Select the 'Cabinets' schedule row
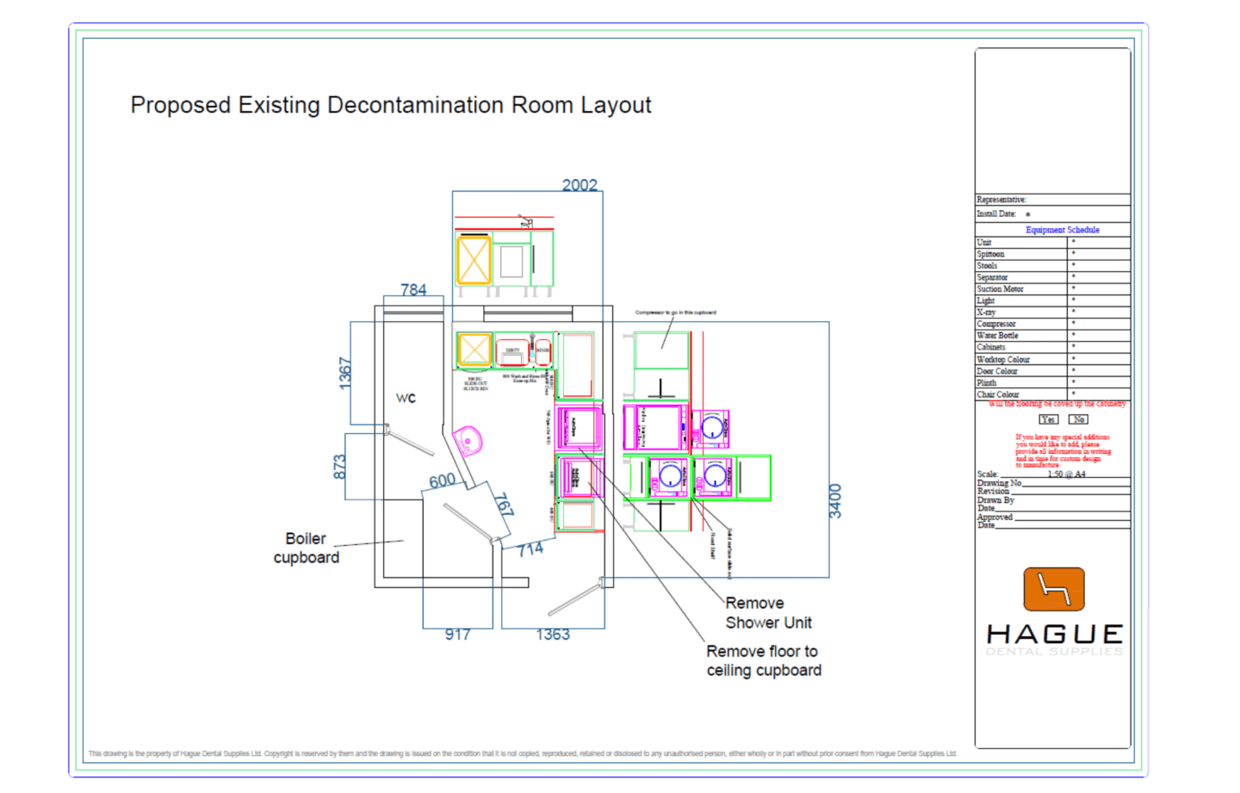 click(1053, 347)
